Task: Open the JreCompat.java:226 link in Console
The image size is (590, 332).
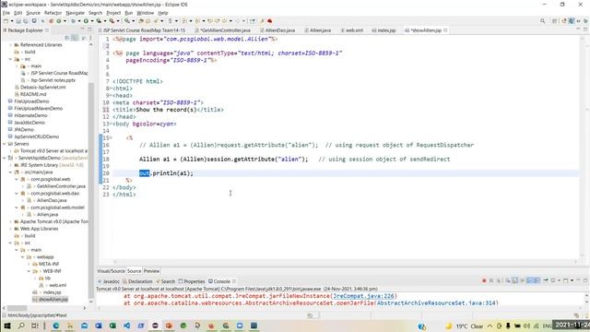Action: tap(363, 296)
